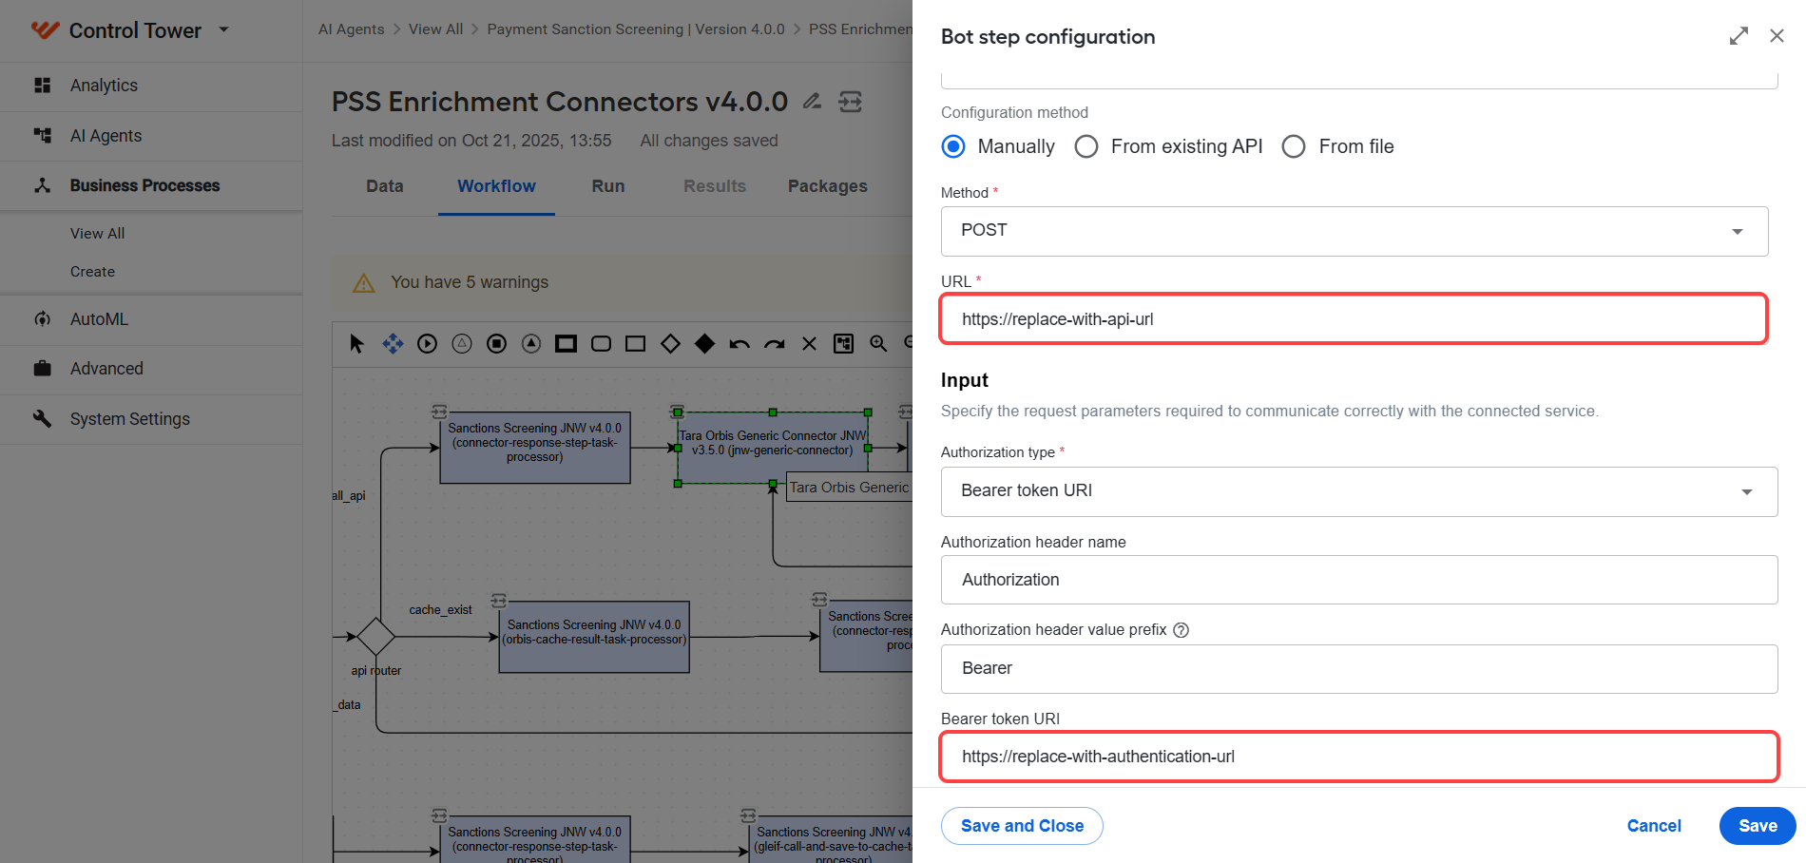The image size is (1806, 863).
Task: Expand the Control Tower menu arrow
Action: 224,29
